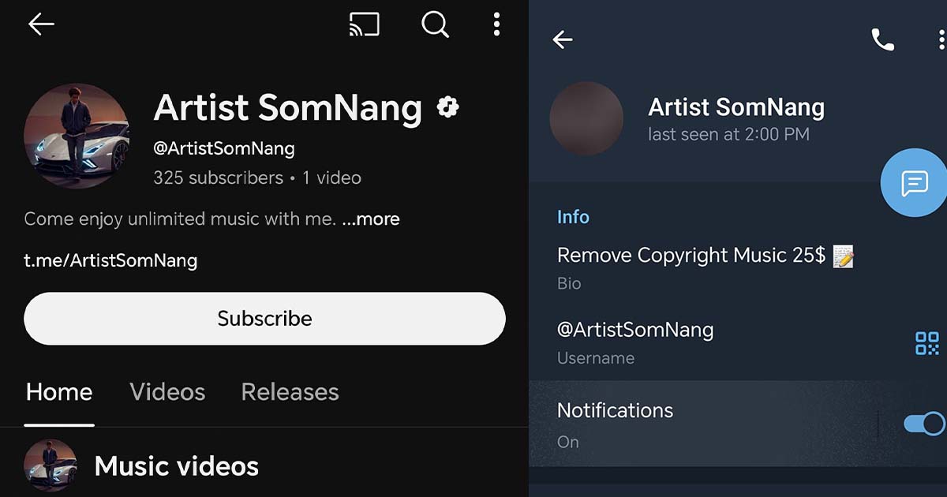Show the username QR code icon
The height and width of the screenshot is (497, 947).
927,343
